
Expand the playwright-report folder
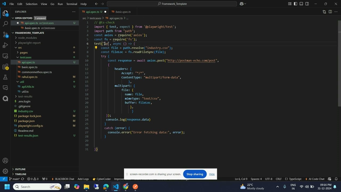pyautogui.click(x=29, y=43)
